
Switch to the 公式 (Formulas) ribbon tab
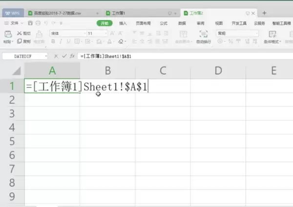[164, 23]
